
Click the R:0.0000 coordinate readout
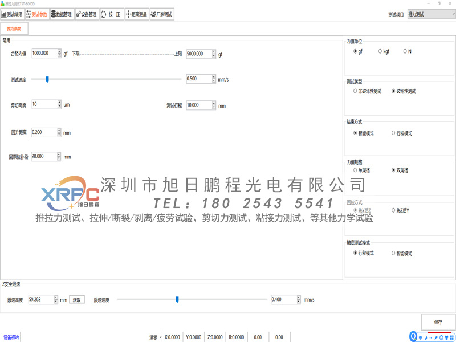coord(237,337)
